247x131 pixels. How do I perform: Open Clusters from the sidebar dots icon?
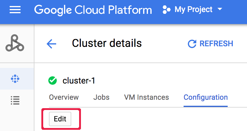click(x=15, y=79)
